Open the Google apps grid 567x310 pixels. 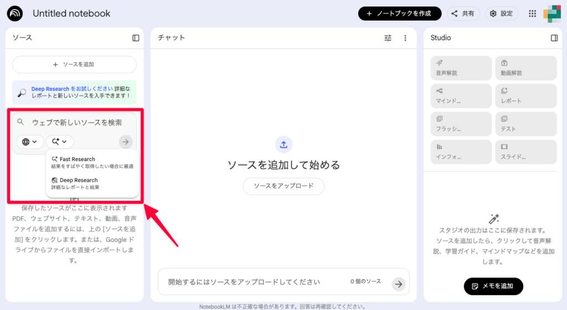(x=532, y=13)
